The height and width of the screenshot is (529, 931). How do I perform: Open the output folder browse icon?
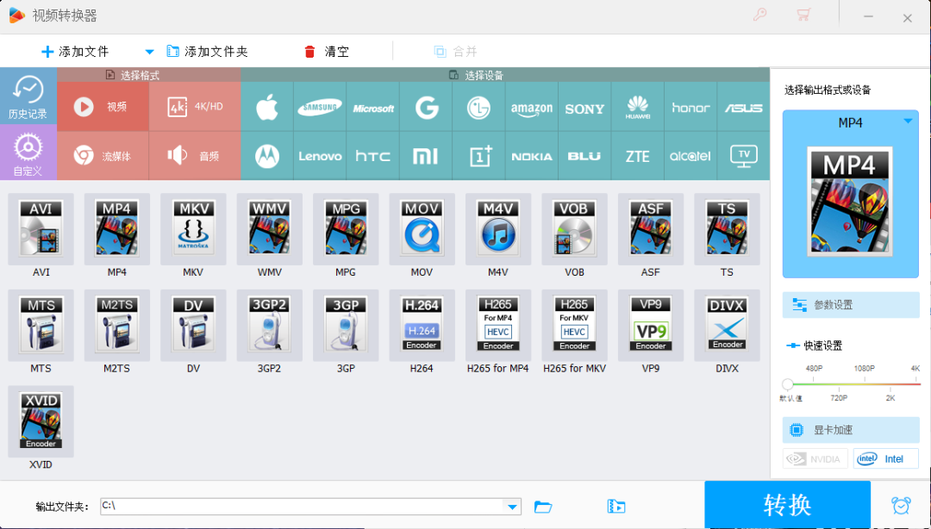pos(543,507)
